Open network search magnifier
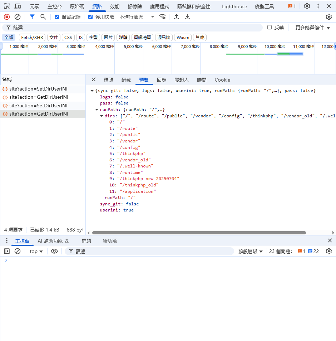The height and width of the screenshot is (341, 336). (x=43, y=17)
